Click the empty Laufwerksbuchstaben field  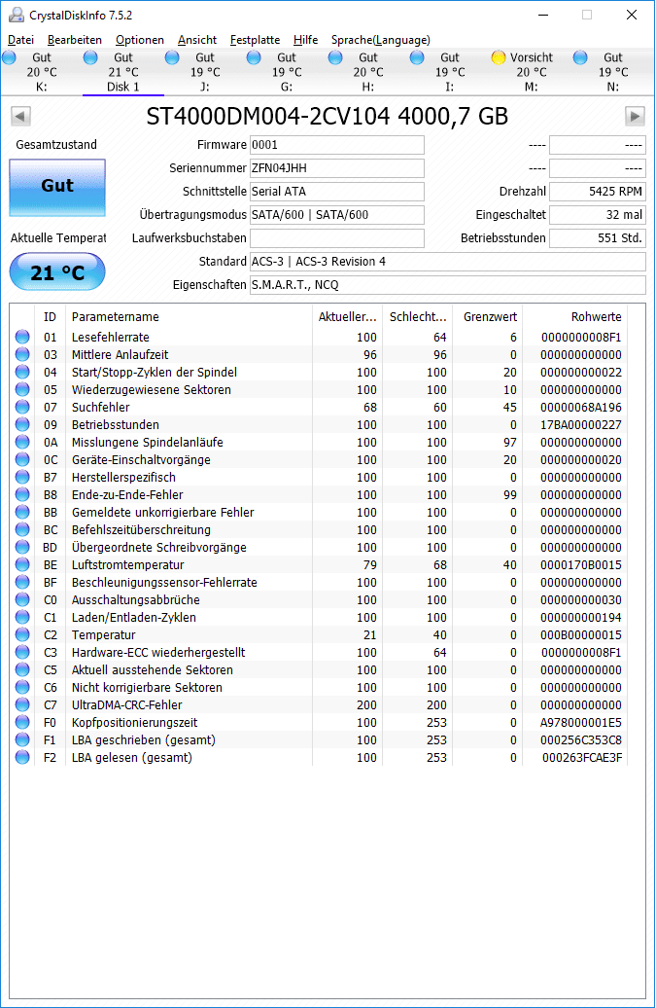point(337,237)
